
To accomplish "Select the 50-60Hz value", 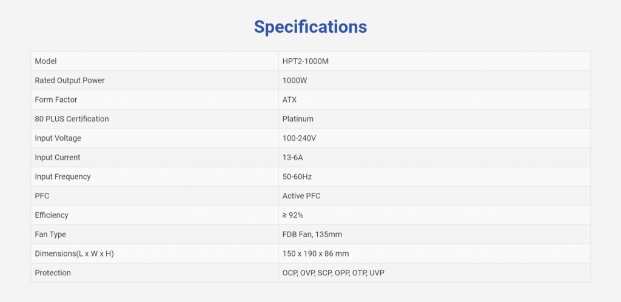I will pos(297,177).
